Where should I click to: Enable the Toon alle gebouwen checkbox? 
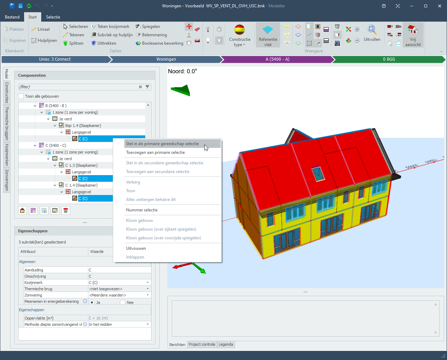[21, 96]
